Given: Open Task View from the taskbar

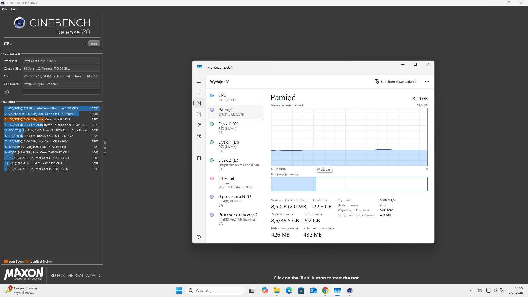Looking at the screenshot, I should (252, 290).
